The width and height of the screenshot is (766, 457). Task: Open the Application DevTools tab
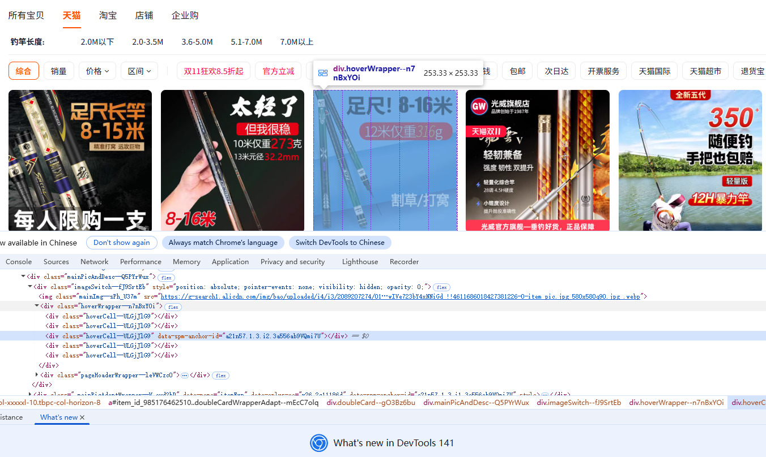pyautogui.click(x=230, y=261)
